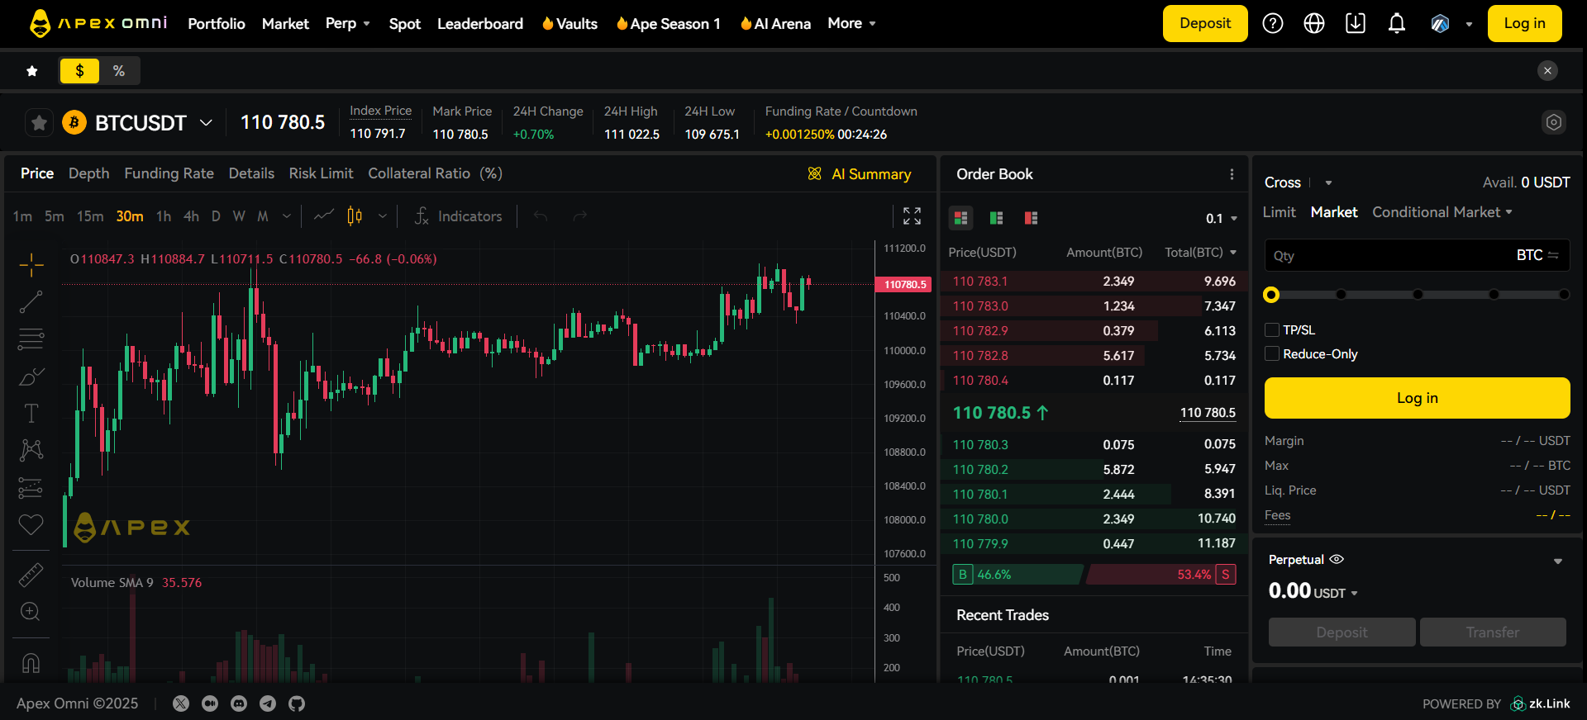
Task: Open the chart style dropdown arrow
Action: click(383, 216)
